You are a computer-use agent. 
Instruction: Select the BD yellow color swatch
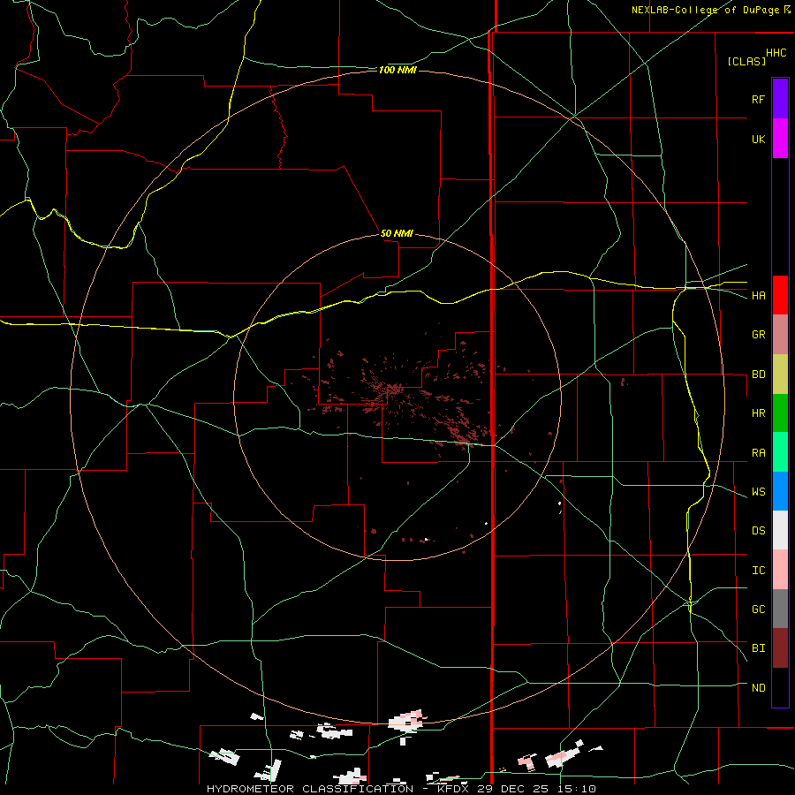[x=780, y=374]
